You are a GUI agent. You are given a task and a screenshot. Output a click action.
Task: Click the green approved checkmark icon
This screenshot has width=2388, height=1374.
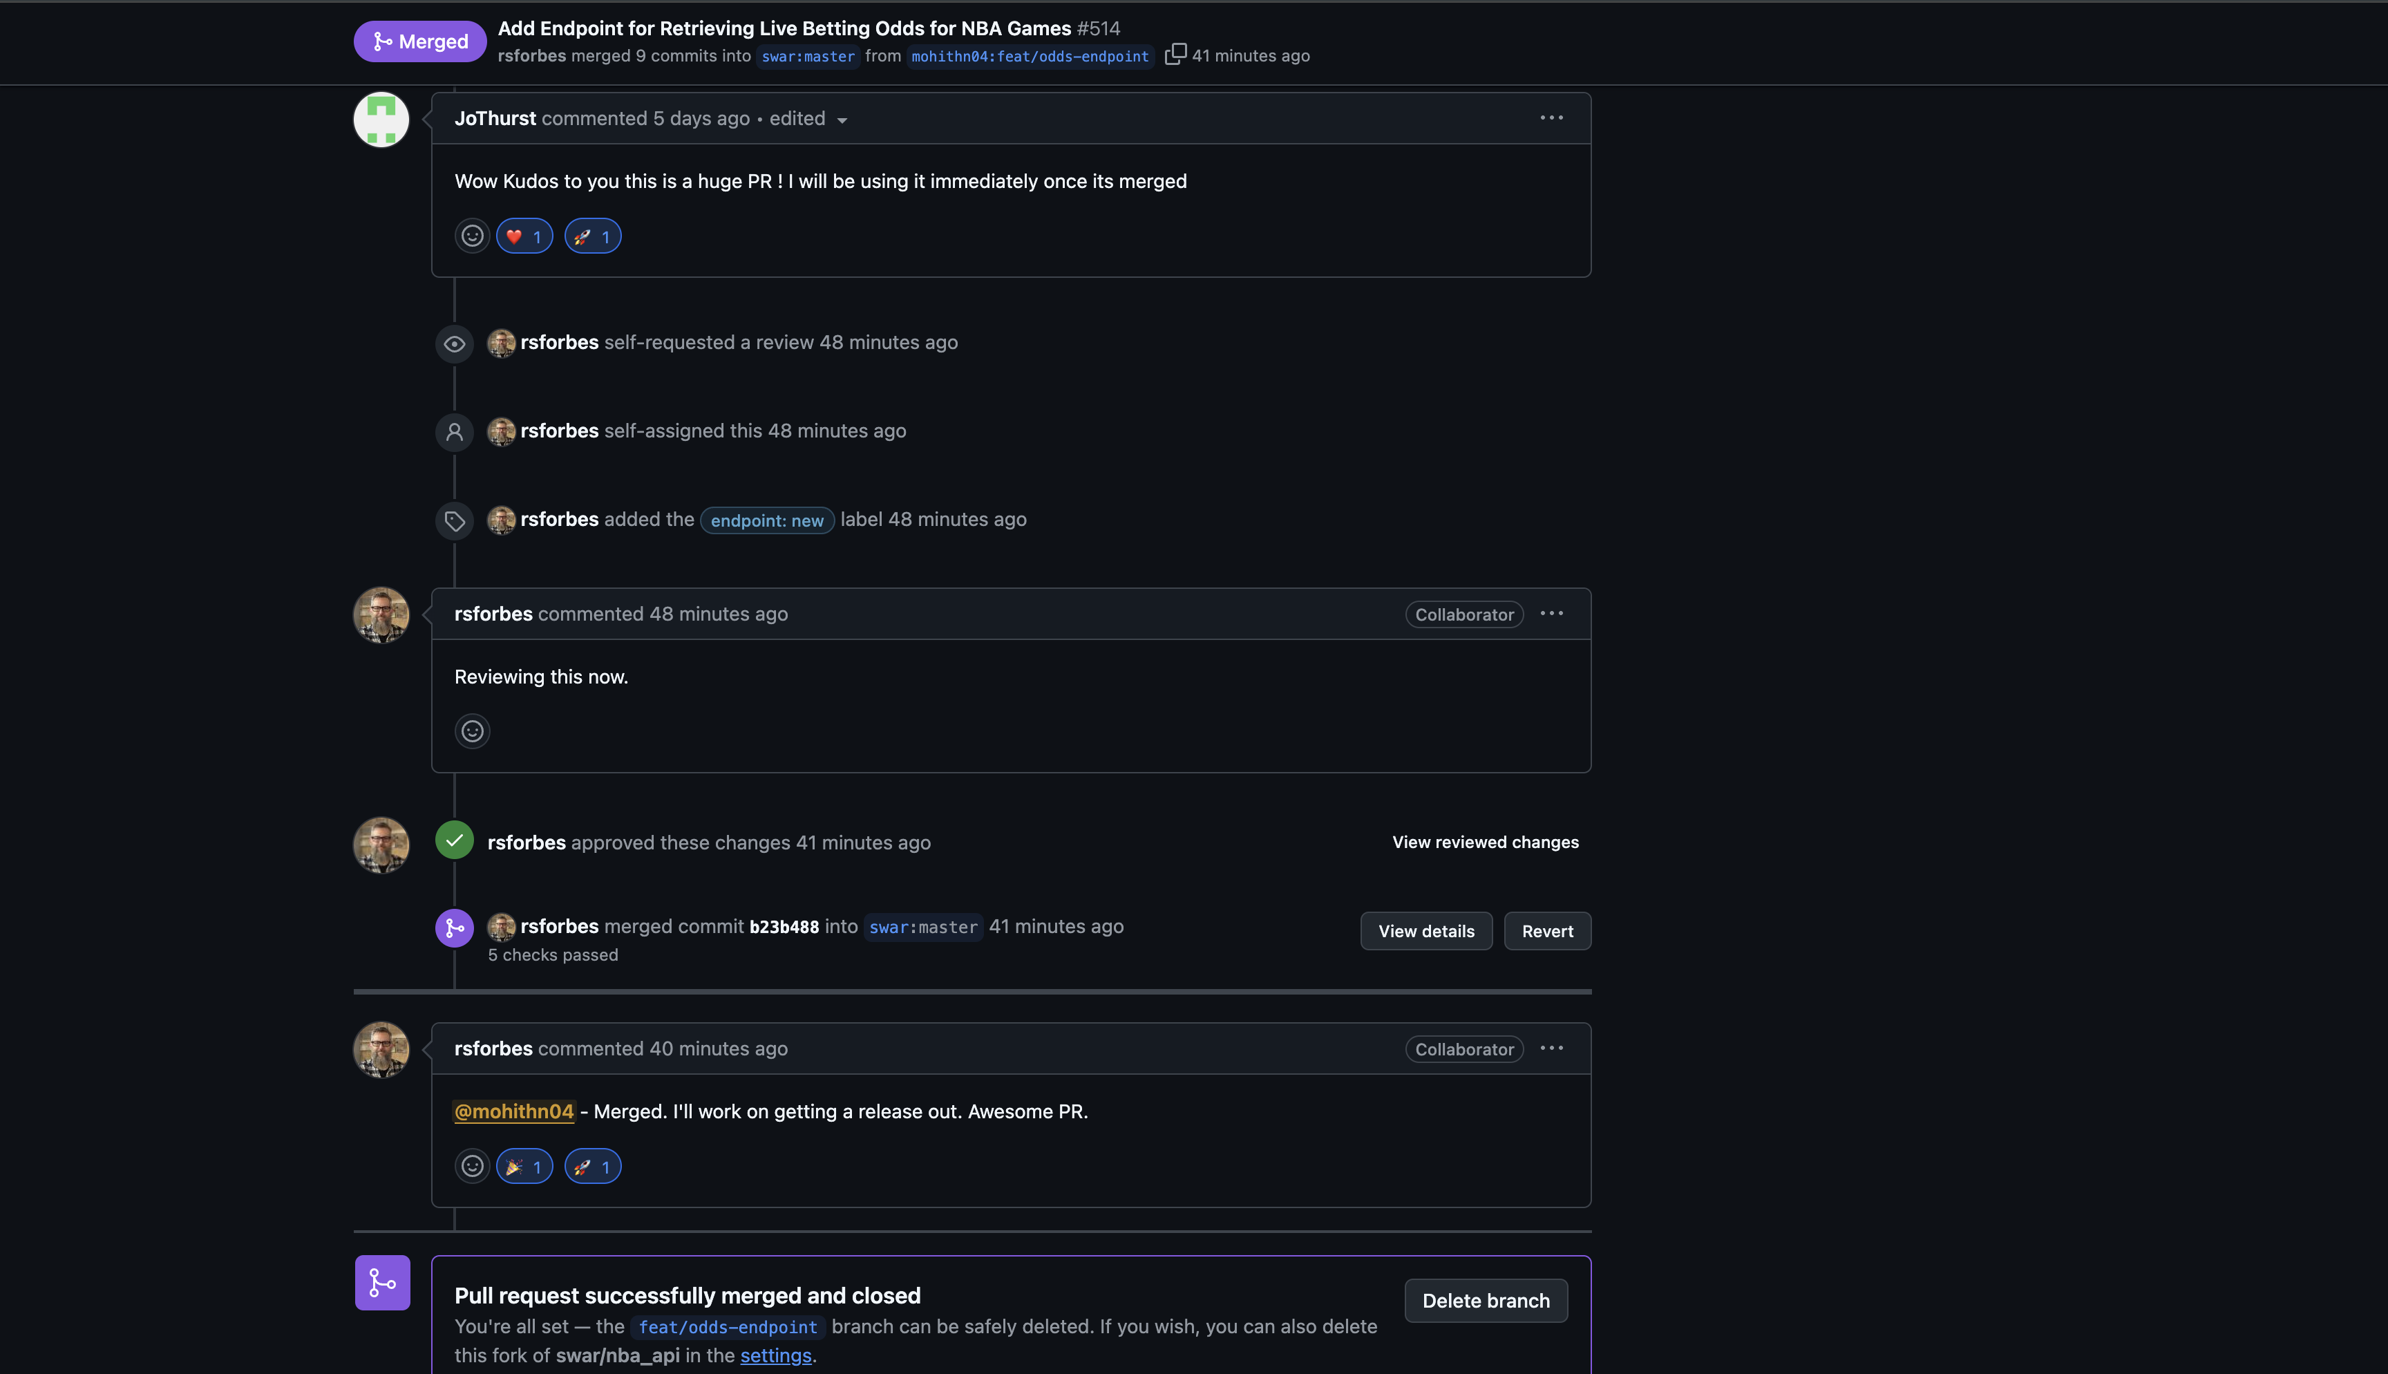(454, 840)
